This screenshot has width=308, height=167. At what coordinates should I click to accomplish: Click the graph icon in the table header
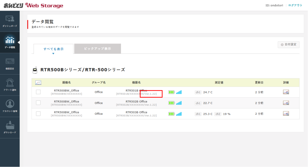coord(38,83)
